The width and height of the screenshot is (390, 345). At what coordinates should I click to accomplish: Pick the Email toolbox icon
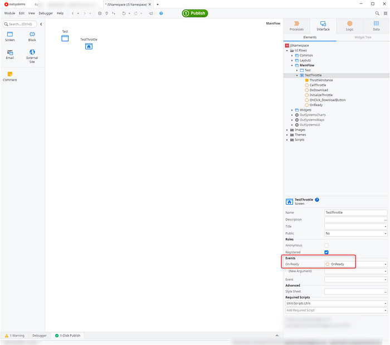[x=10, y=53]
